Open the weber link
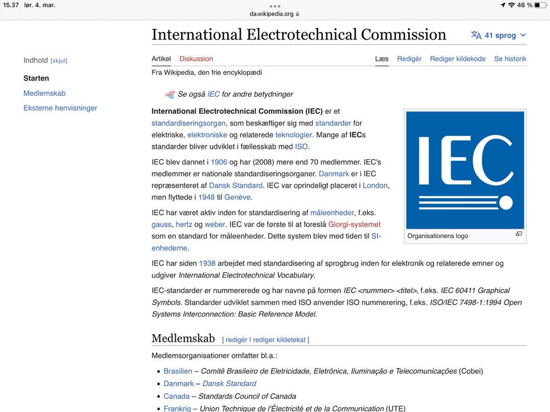The height and width of the screenshot is (412, 550). (x=215, y=224)
